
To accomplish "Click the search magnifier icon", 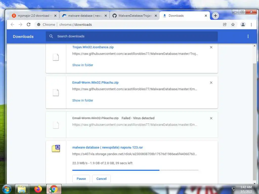I will pyautogui.click(x=51, y=36).
